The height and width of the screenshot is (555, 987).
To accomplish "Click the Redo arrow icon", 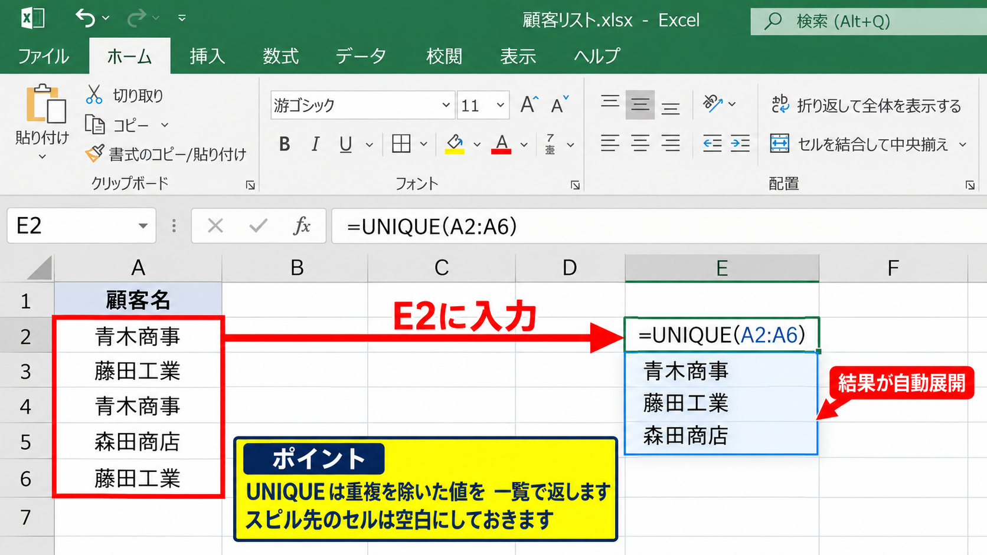I will pyautogui.click(x=136, y=18).
